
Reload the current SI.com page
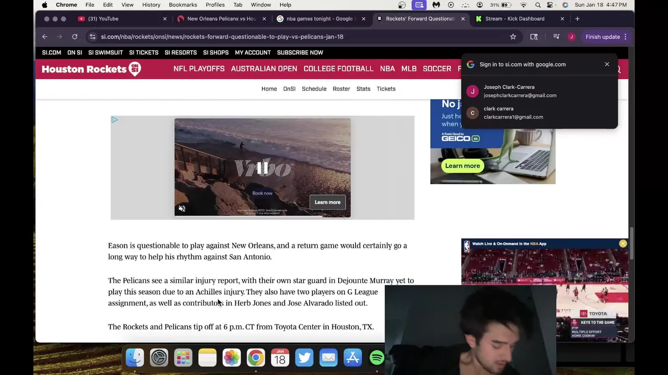click(x=75, y=36)
